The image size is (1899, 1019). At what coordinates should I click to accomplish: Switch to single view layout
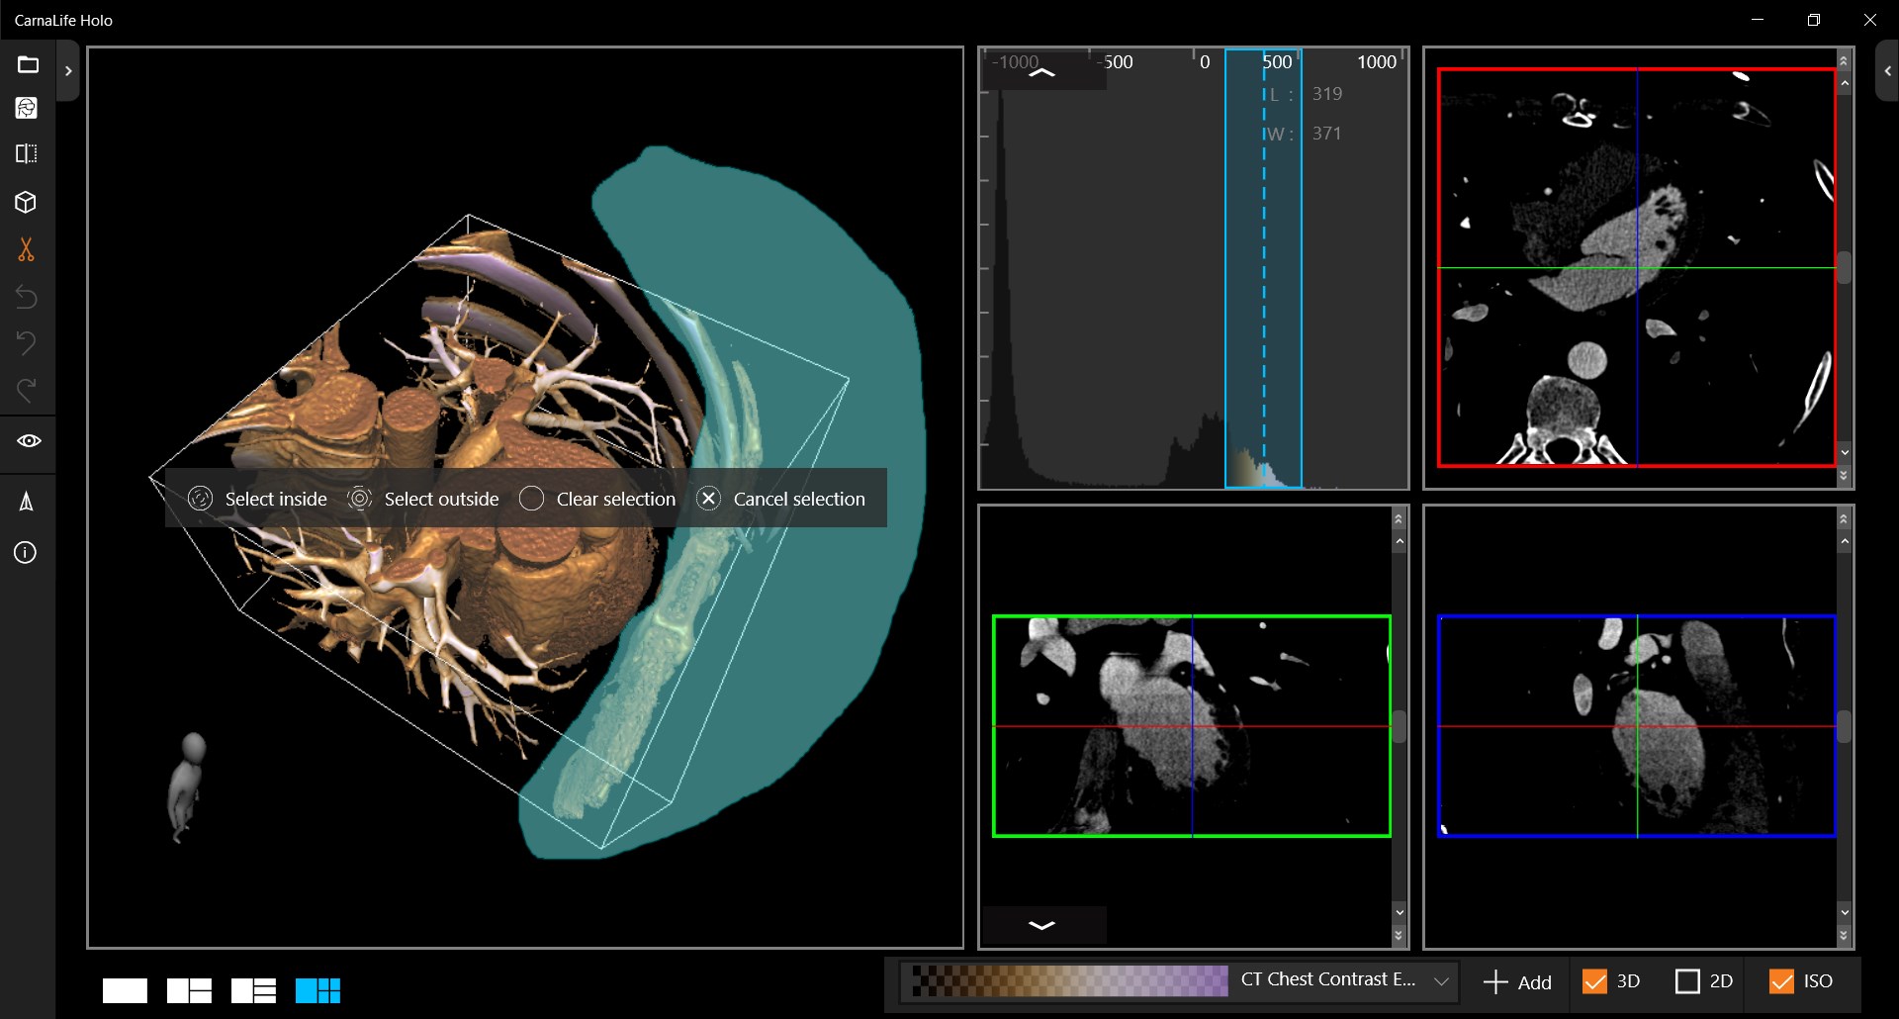[125, 990]
